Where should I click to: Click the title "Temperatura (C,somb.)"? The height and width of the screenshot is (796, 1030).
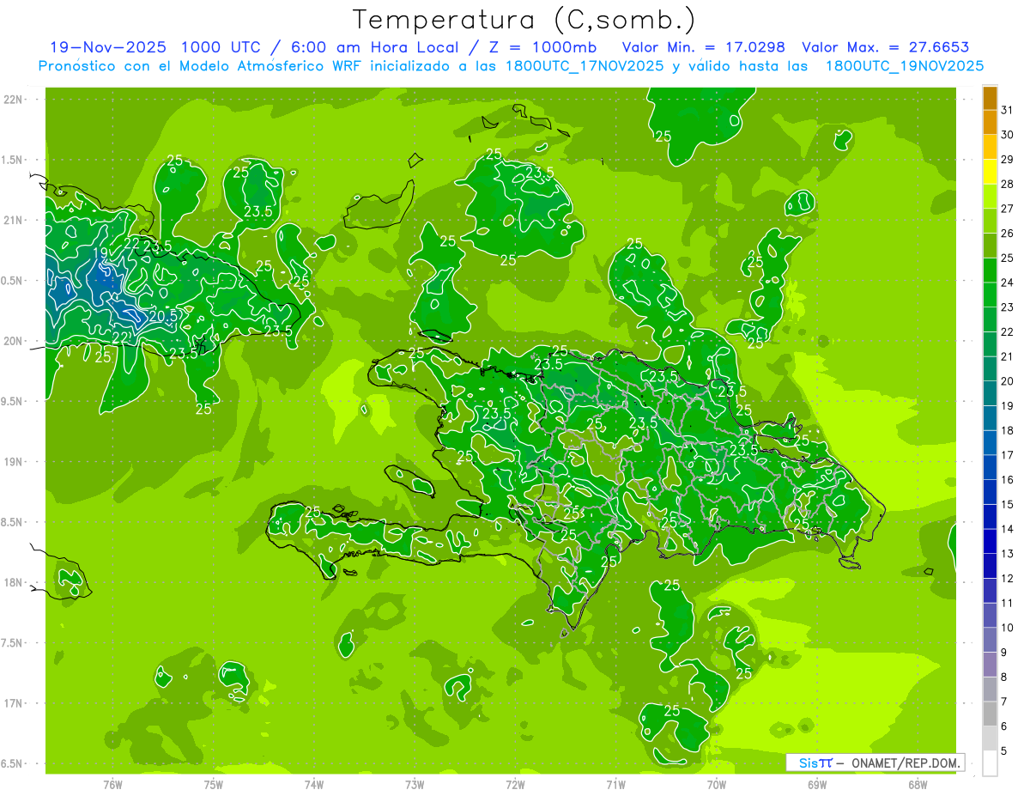click(524, 20)
